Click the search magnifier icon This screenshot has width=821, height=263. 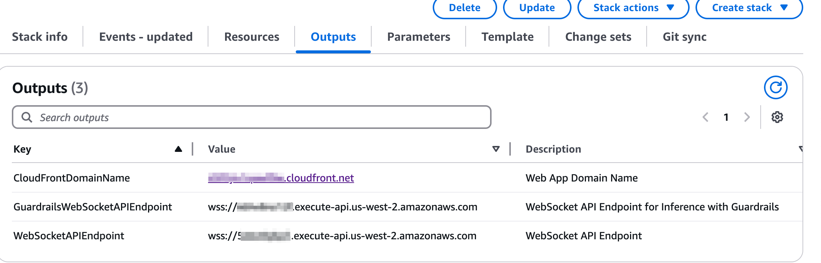[x=27, y=117]
